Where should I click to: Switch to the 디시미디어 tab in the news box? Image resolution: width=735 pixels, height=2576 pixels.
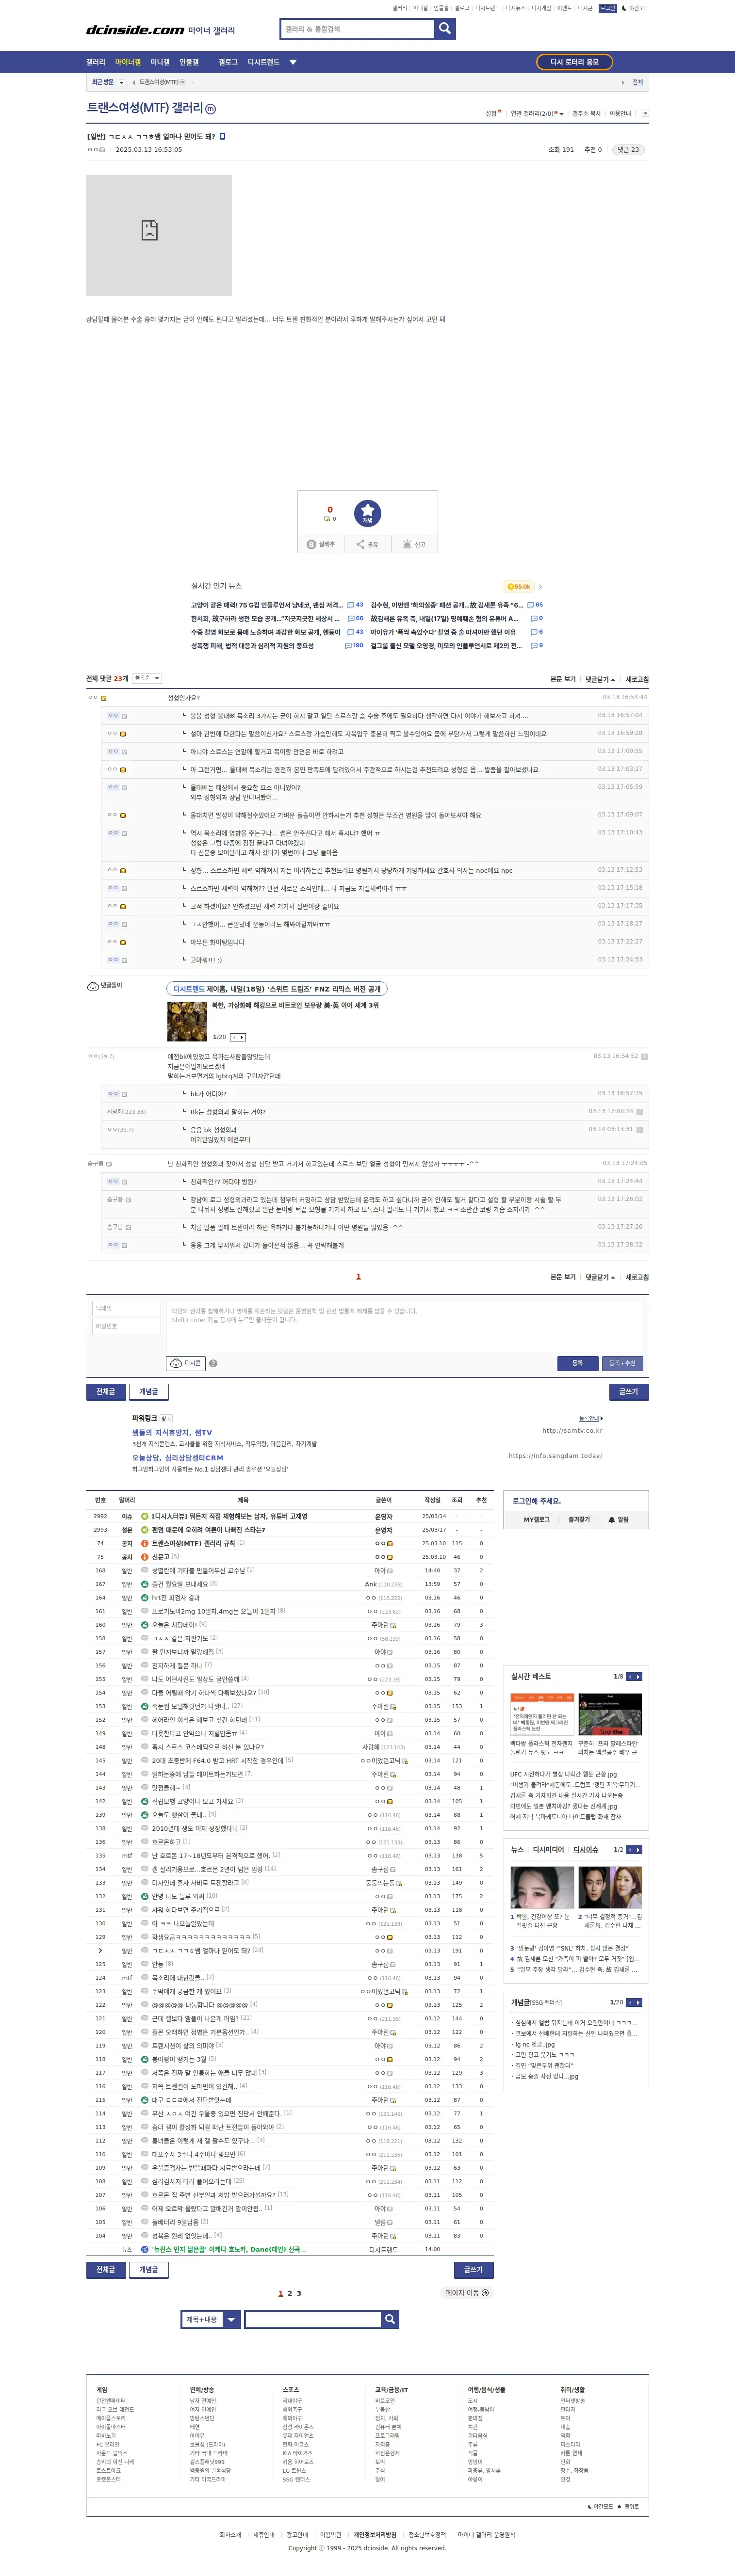pyautogui.click(x=548, y=1850)
